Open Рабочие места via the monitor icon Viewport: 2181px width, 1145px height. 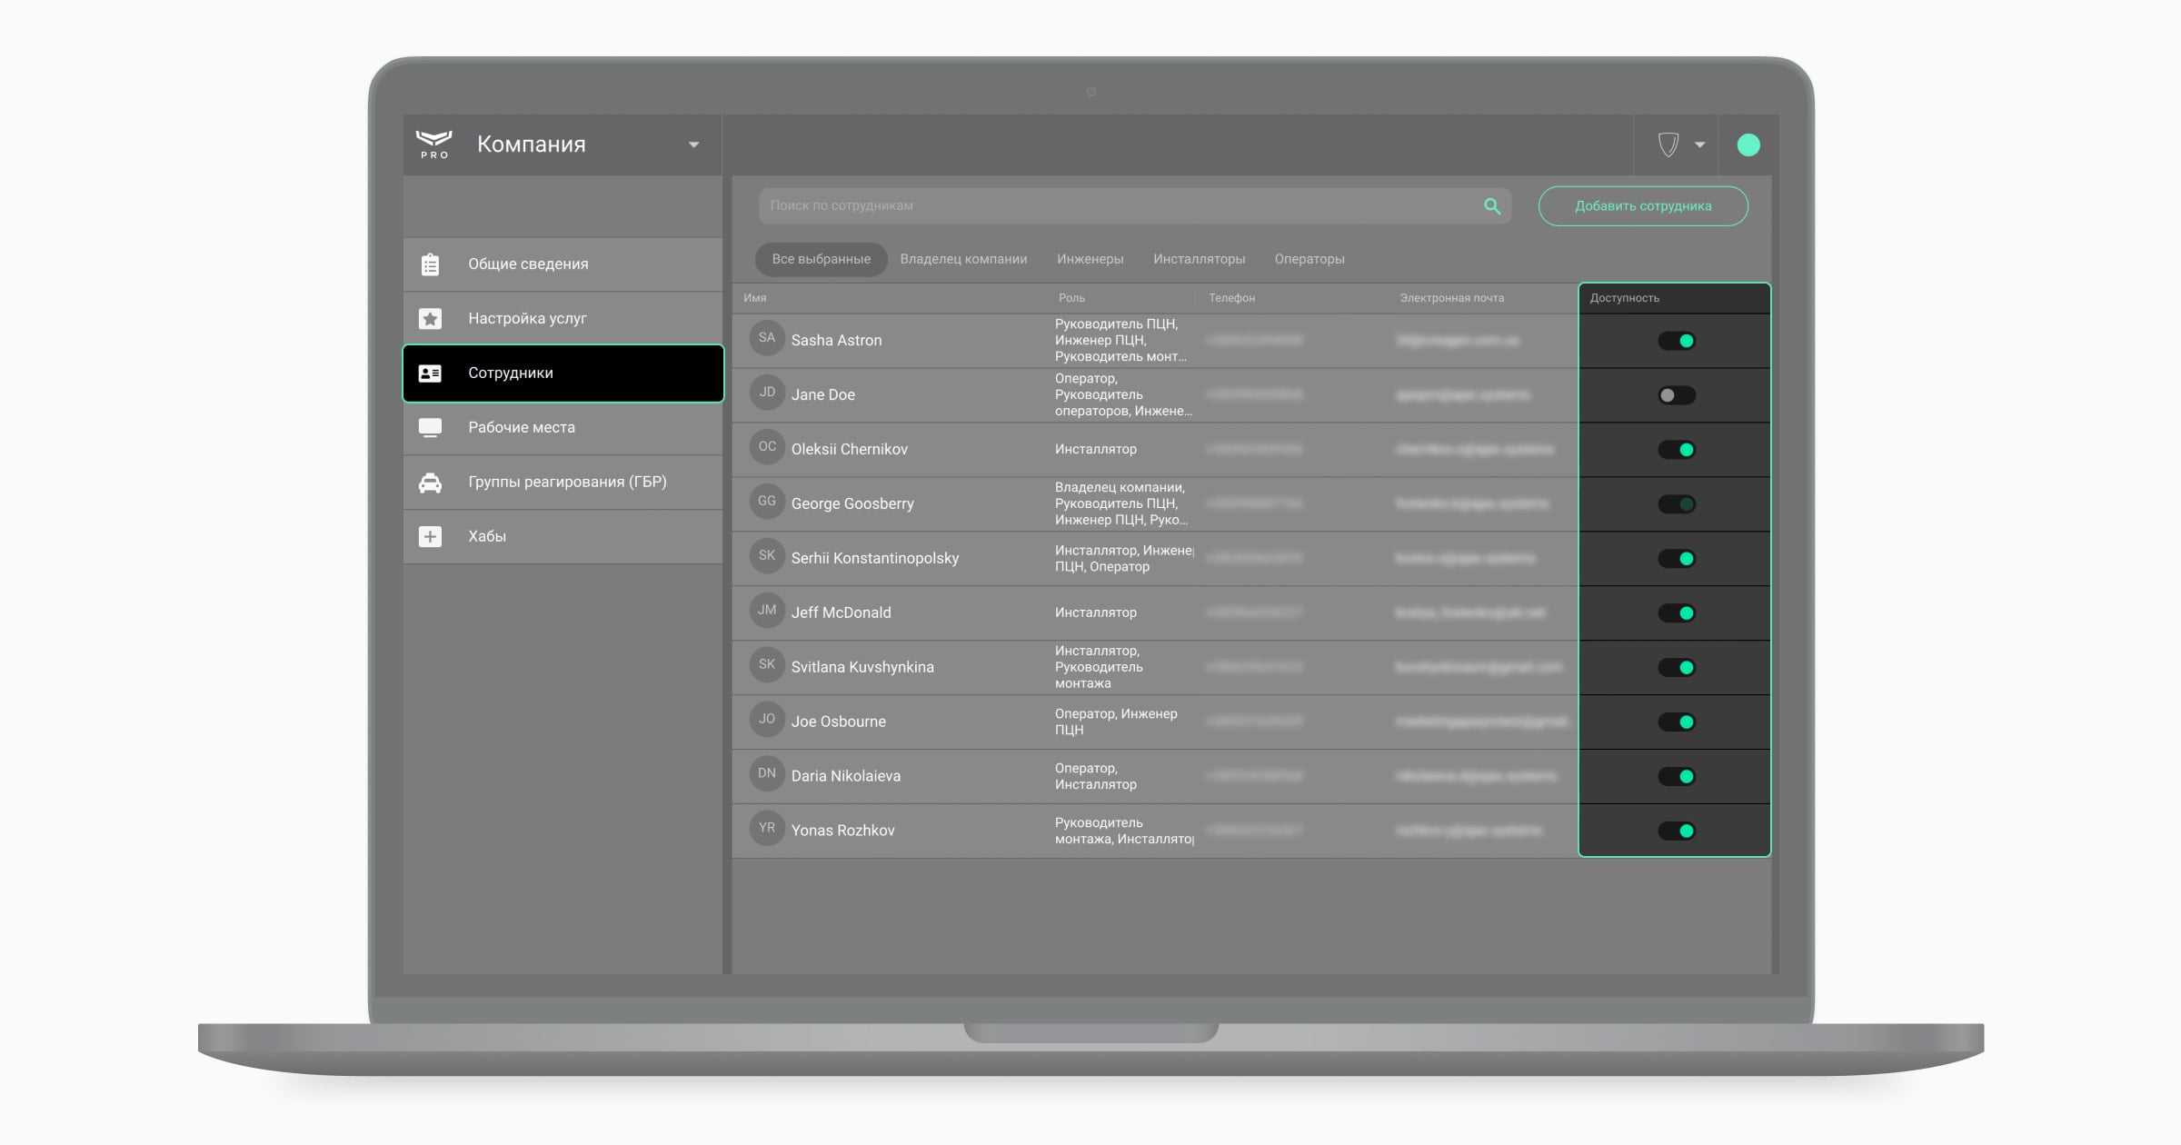click(429, 427)
